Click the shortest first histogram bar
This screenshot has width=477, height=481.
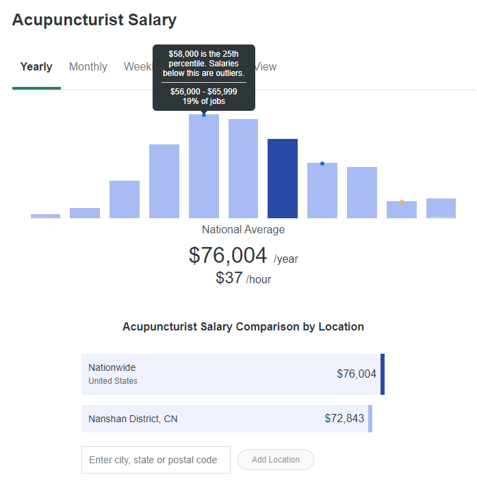45,216
